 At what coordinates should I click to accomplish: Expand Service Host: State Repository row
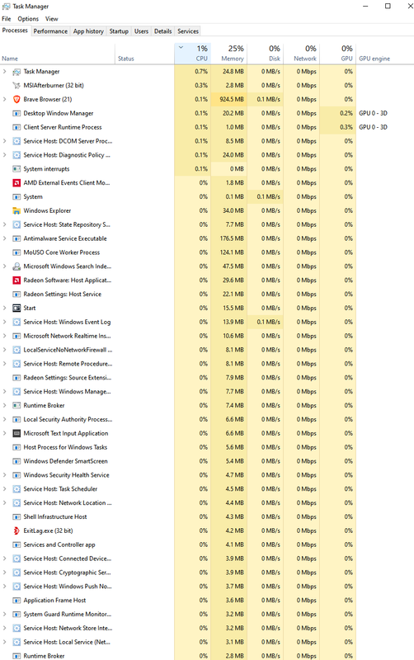[5, 224]
